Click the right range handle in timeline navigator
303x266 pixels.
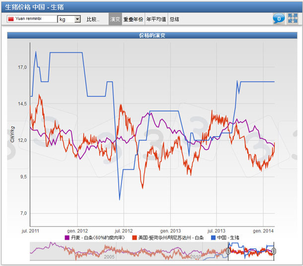274,251
